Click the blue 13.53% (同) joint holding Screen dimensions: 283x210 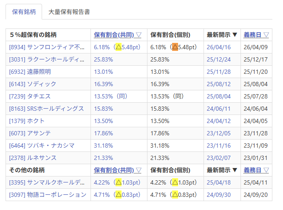pyautogui.click(x=110, y=96)
